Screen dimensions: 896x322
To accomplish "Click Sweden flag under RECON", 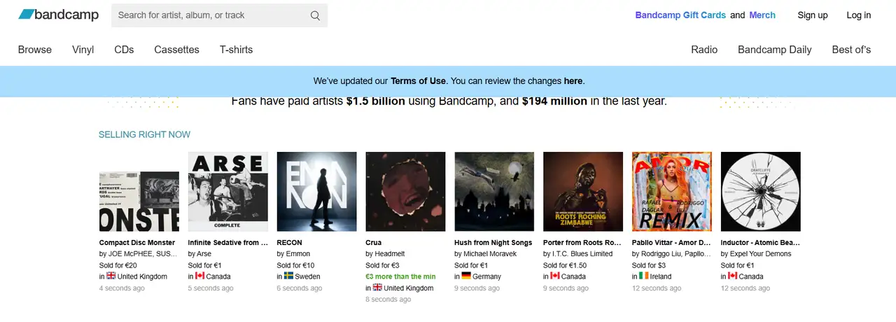I will pos(288,276).
